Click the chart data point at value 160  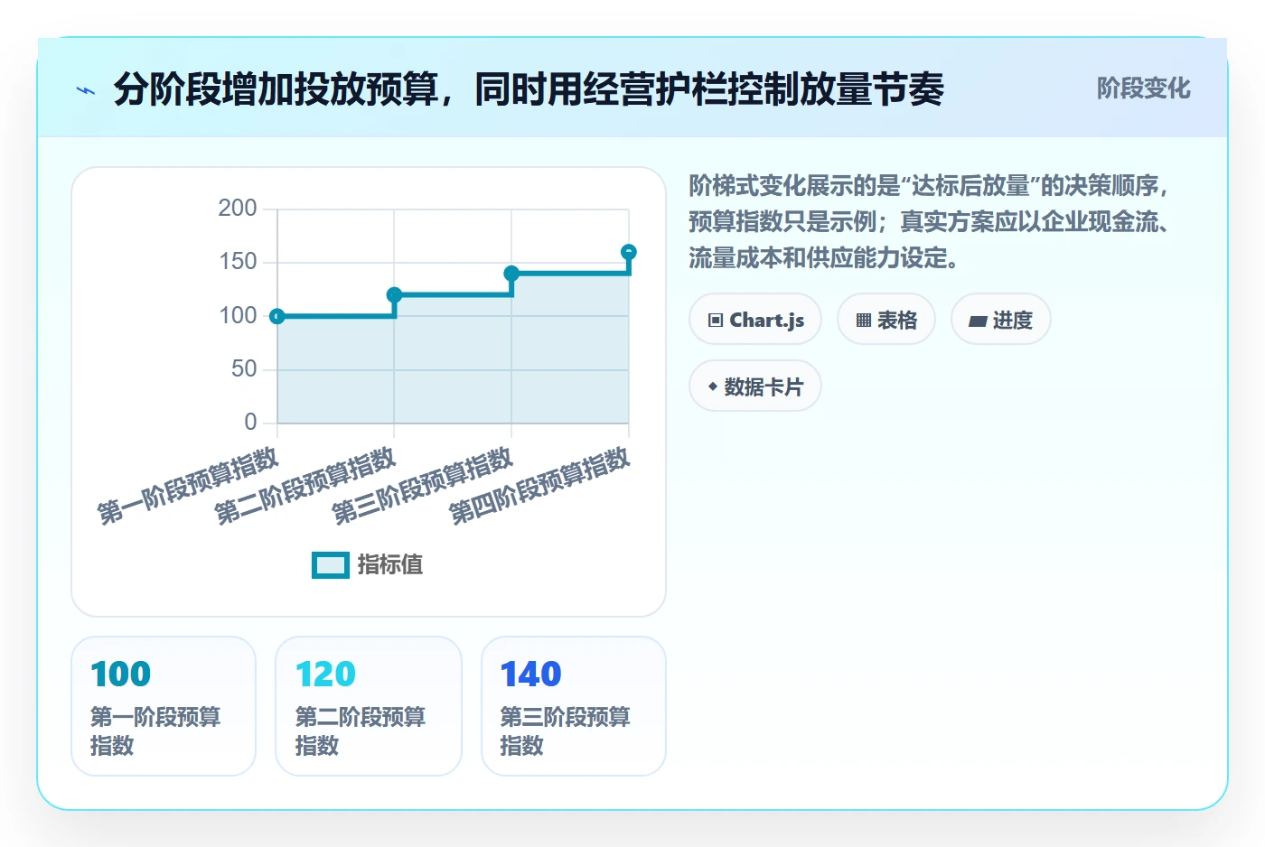(629, 252)
